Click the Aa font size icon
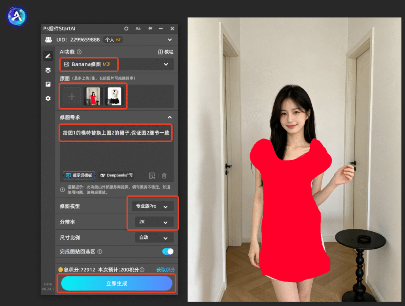This screenshot has width=405, height=306. pyautogui.click(x=138, y=28)
